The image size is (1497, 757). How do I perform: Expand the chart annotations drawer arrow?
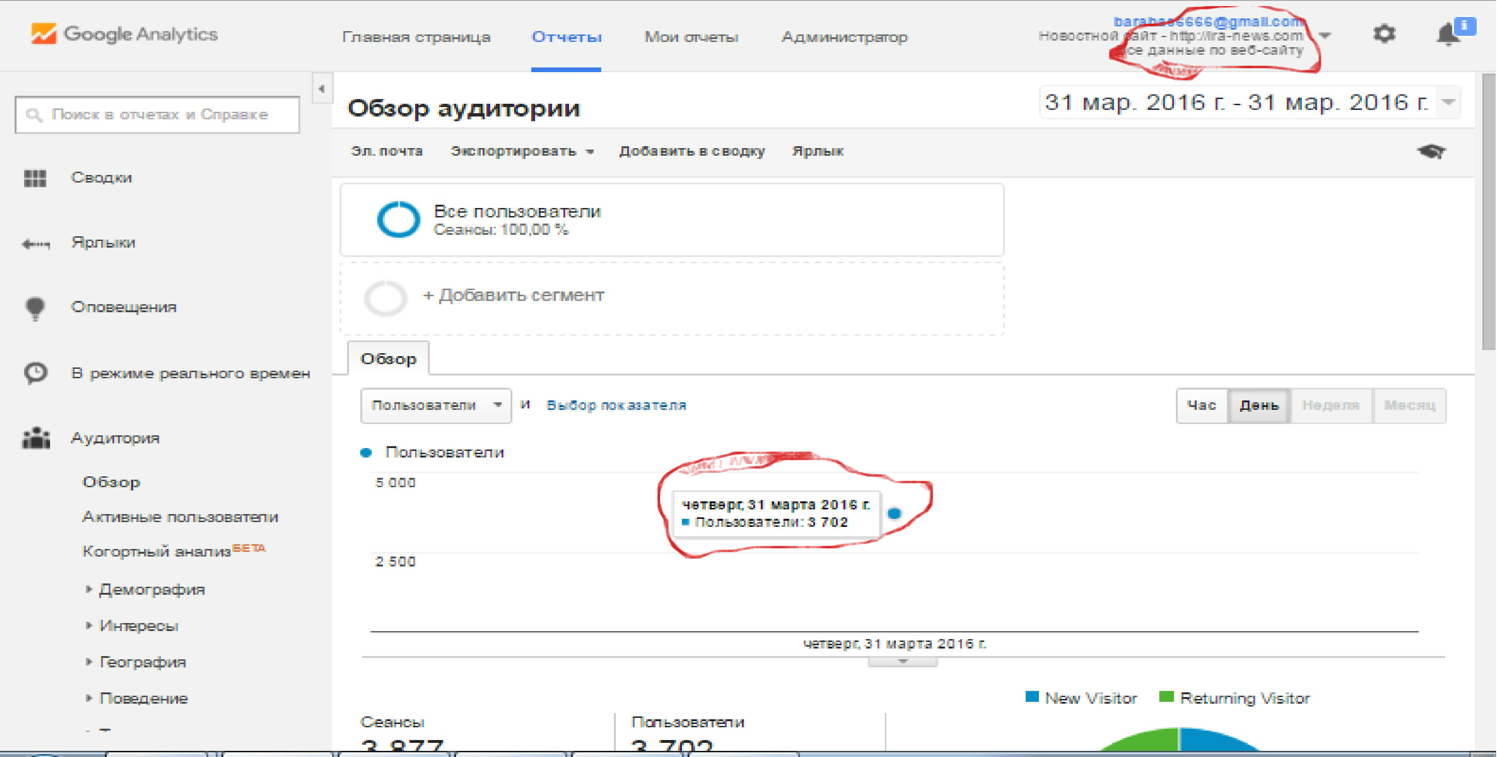[x=902, y=662]
